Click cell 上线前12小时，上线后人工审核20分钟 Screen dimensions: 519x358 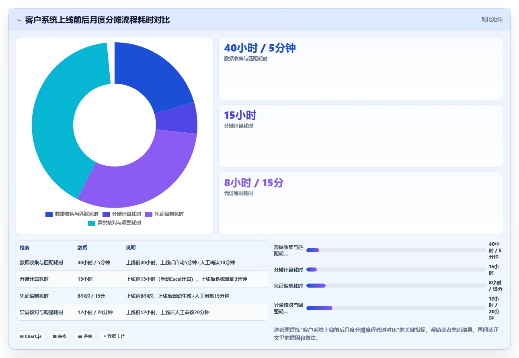click(x=168, y=313)
